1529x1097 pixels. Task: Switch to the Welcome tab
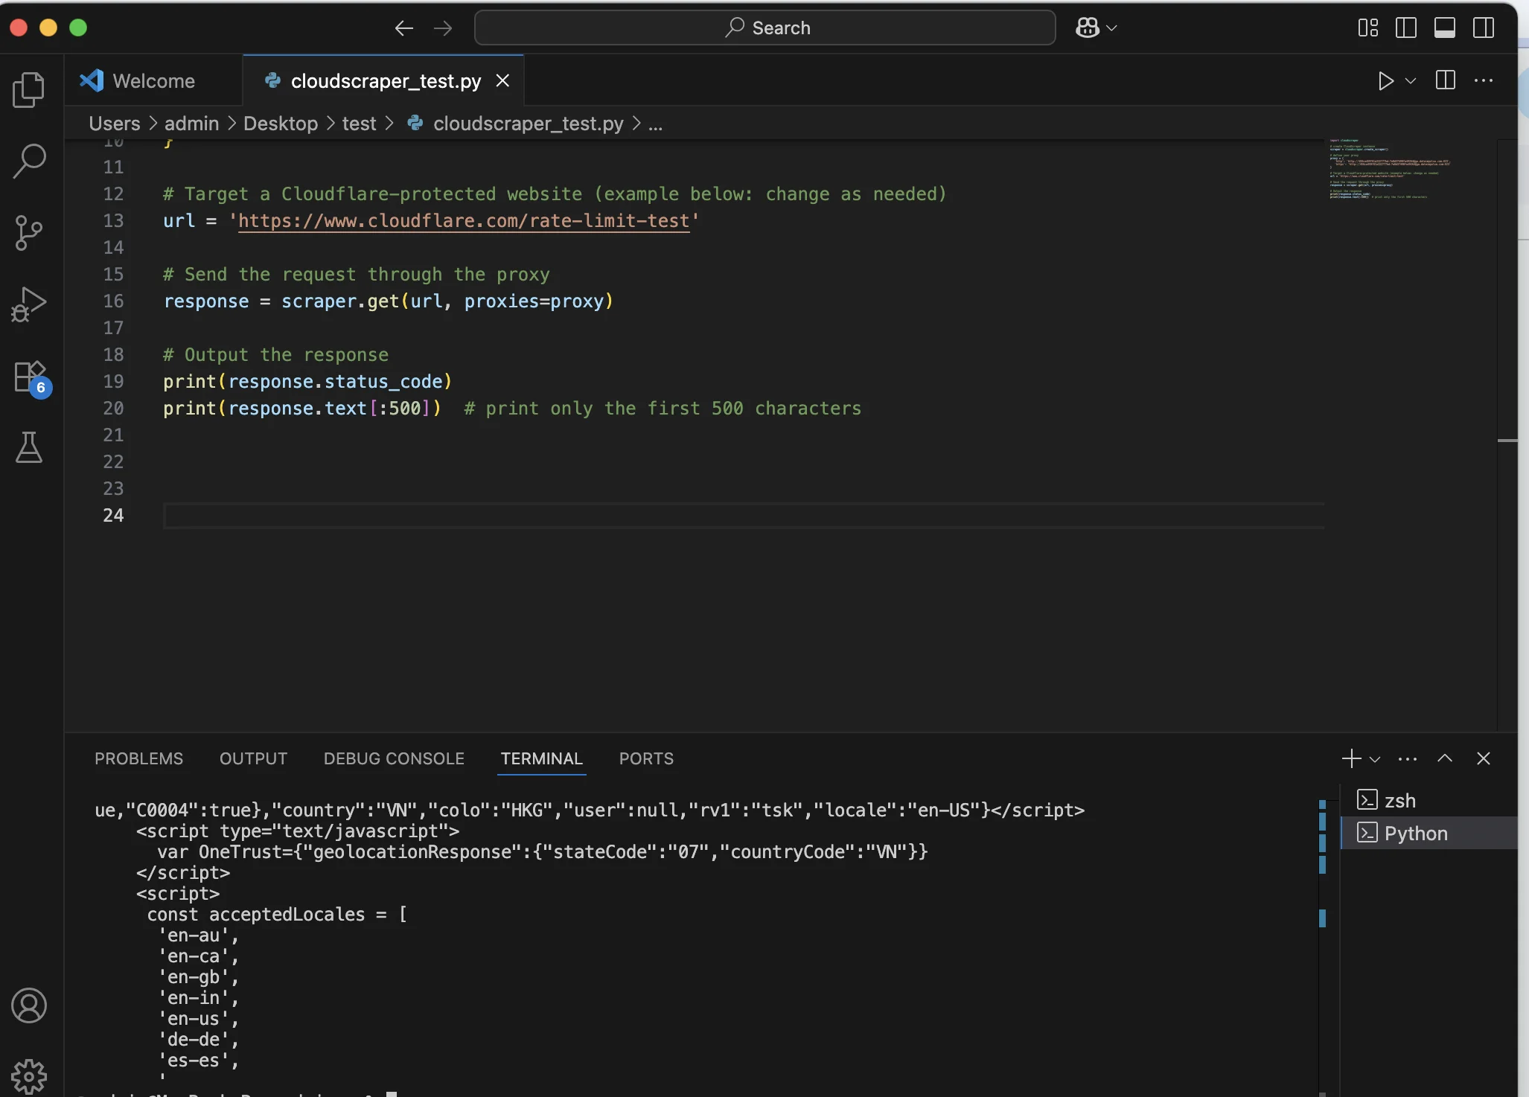(153, 80)
